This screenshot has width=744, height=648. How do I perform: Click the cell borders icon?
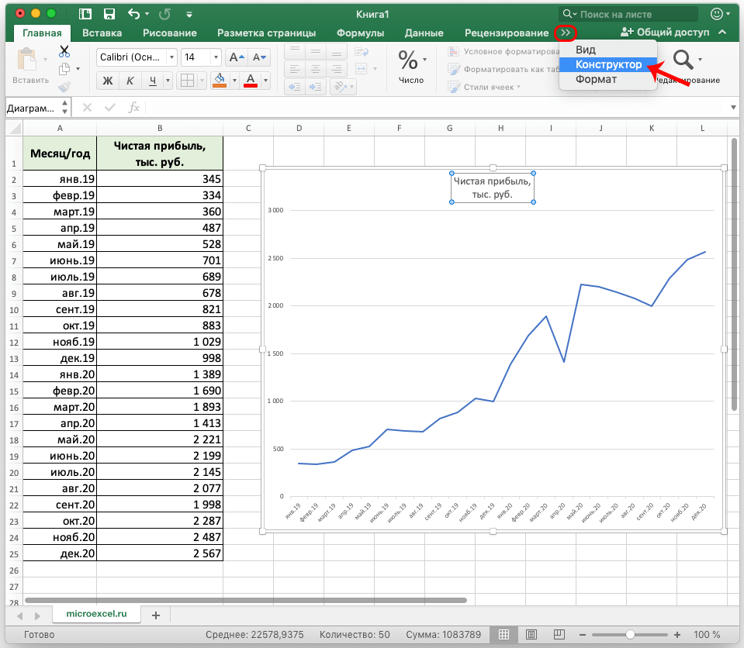point(188,81)
